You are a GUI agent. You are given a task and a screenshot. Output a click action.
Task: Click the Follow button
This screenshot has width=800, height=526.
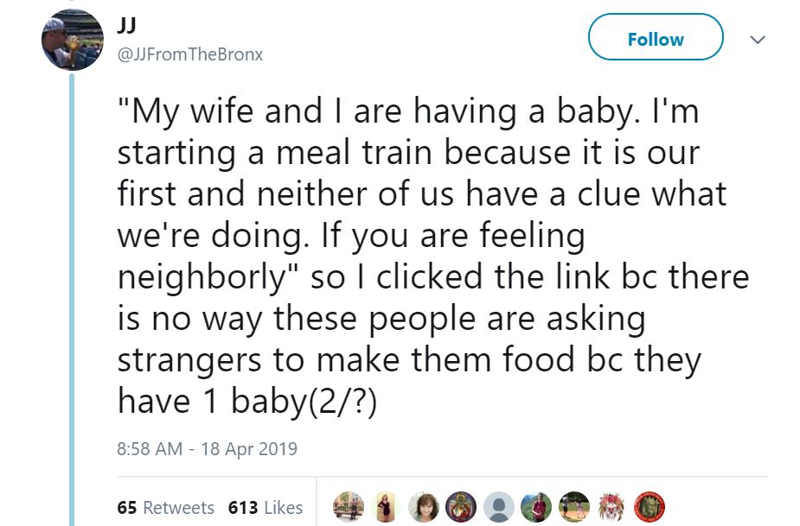click(655, 39)
